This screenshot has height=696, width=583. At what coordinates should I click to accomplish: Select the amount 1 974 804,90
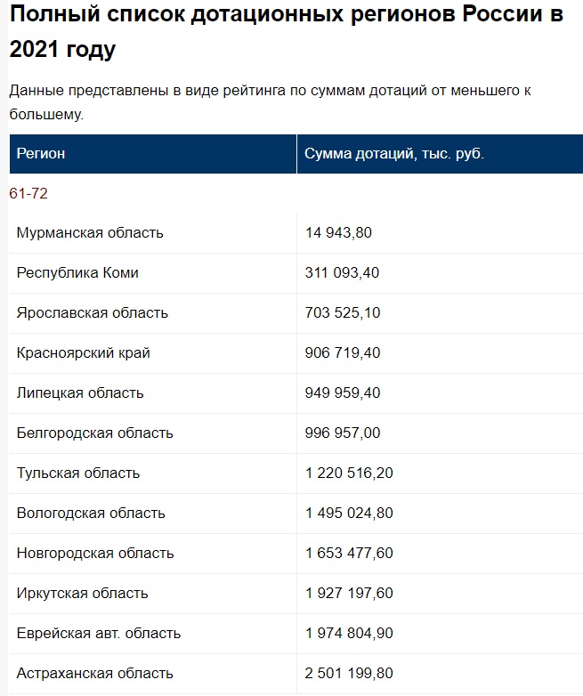tap(349, 634)
